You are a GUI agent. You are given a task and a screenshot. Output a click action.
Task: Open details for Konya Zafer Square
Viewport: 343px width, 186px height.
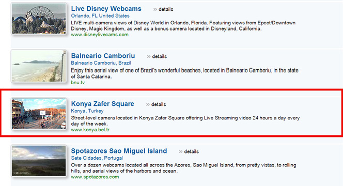pos(156,104)
